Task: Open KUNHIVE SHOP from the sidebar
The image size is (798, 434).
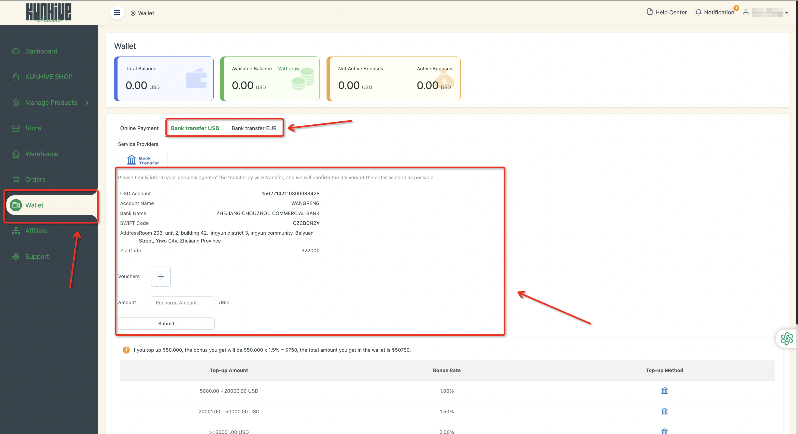Action: tap(49, 77)
